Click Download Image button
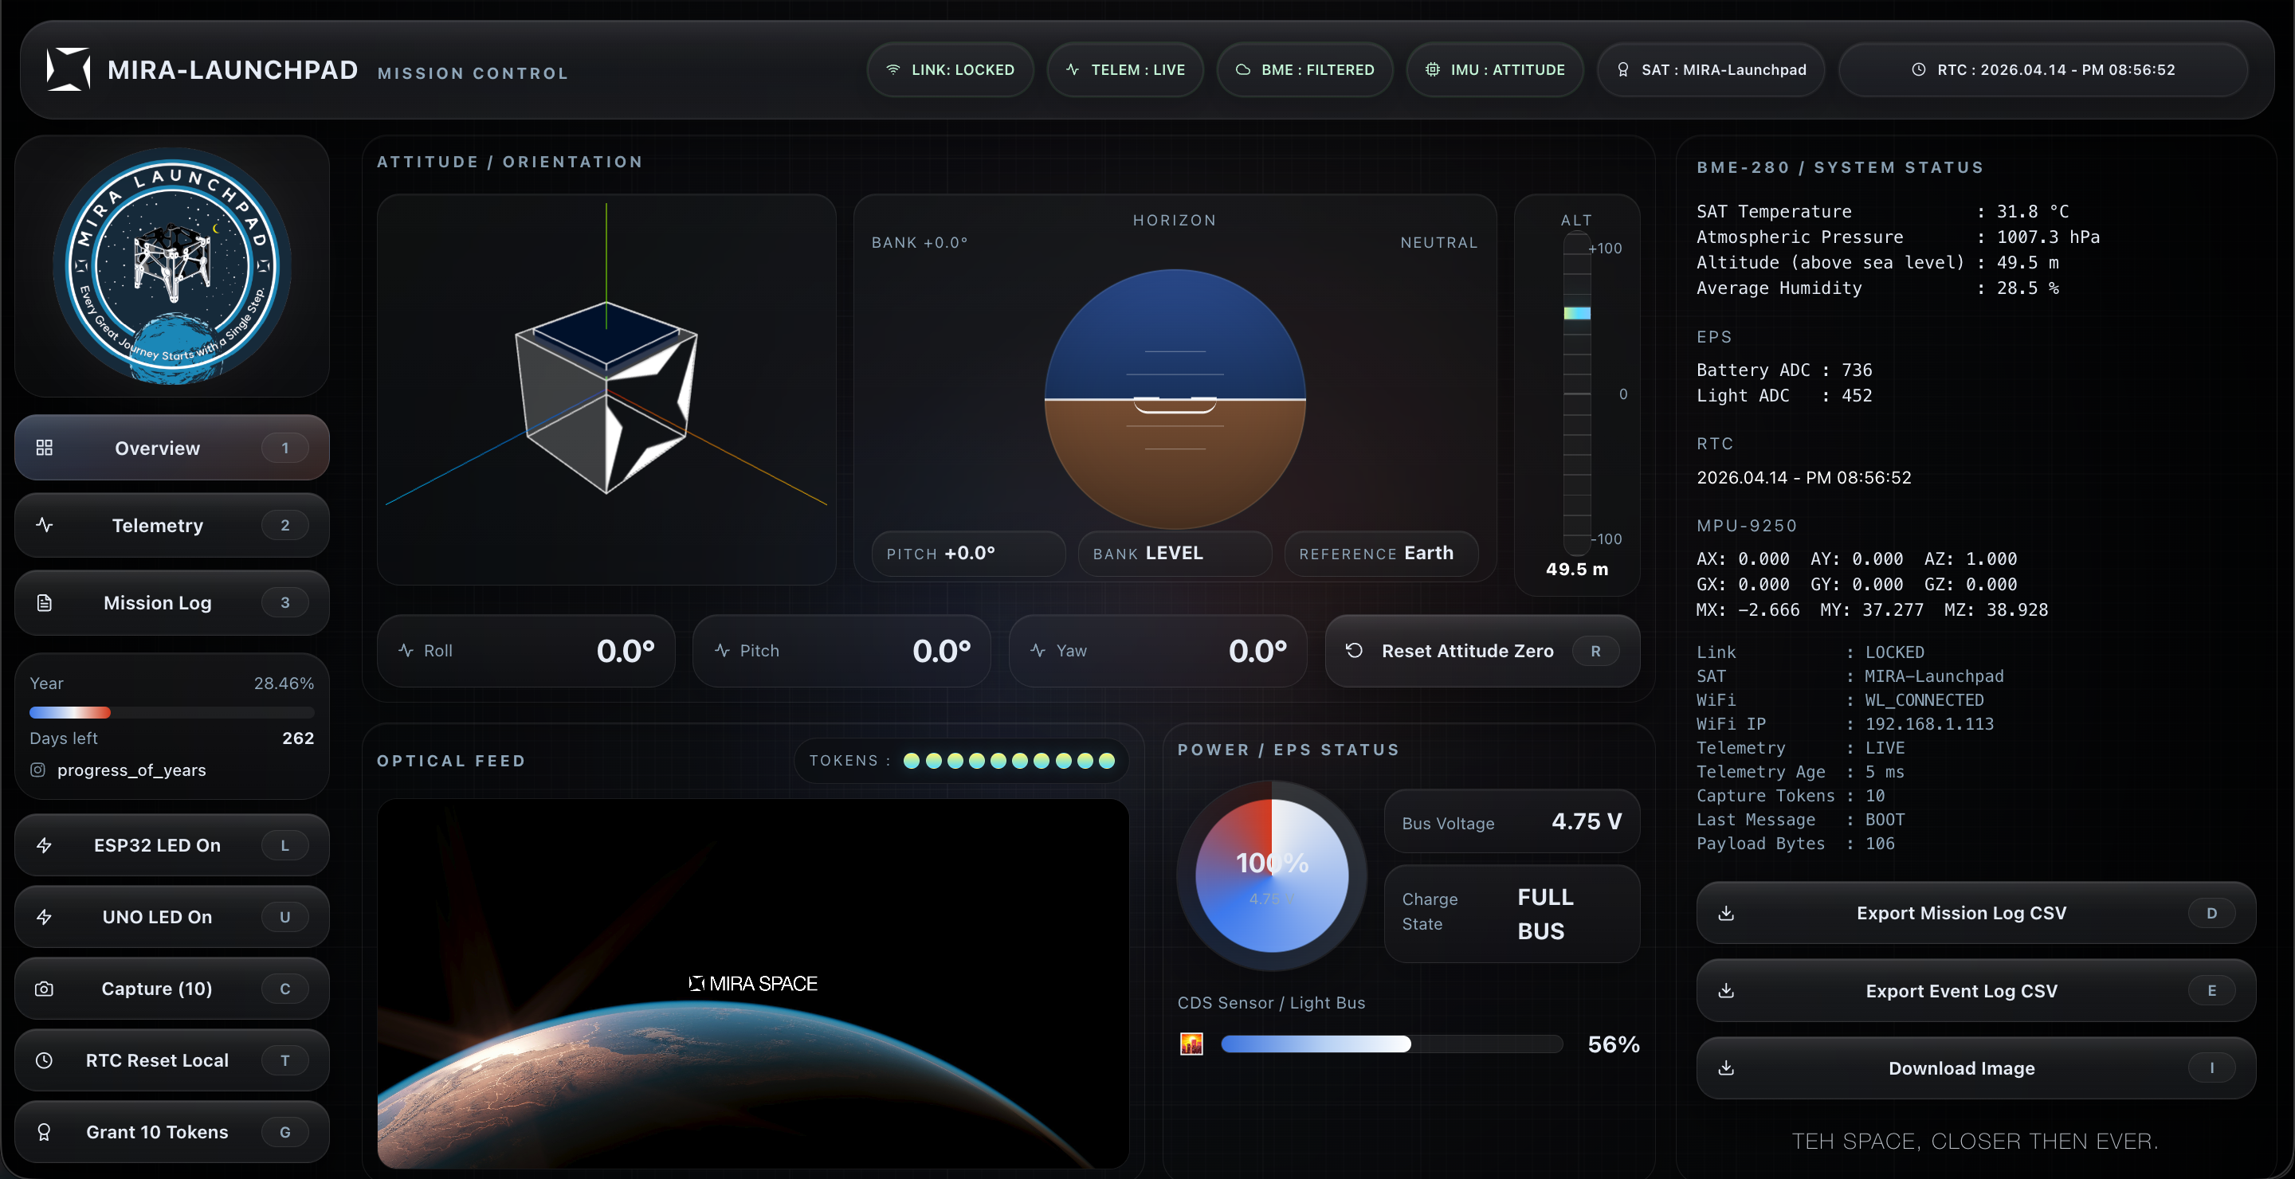The image size is (2295, 1179). 1976,1068
